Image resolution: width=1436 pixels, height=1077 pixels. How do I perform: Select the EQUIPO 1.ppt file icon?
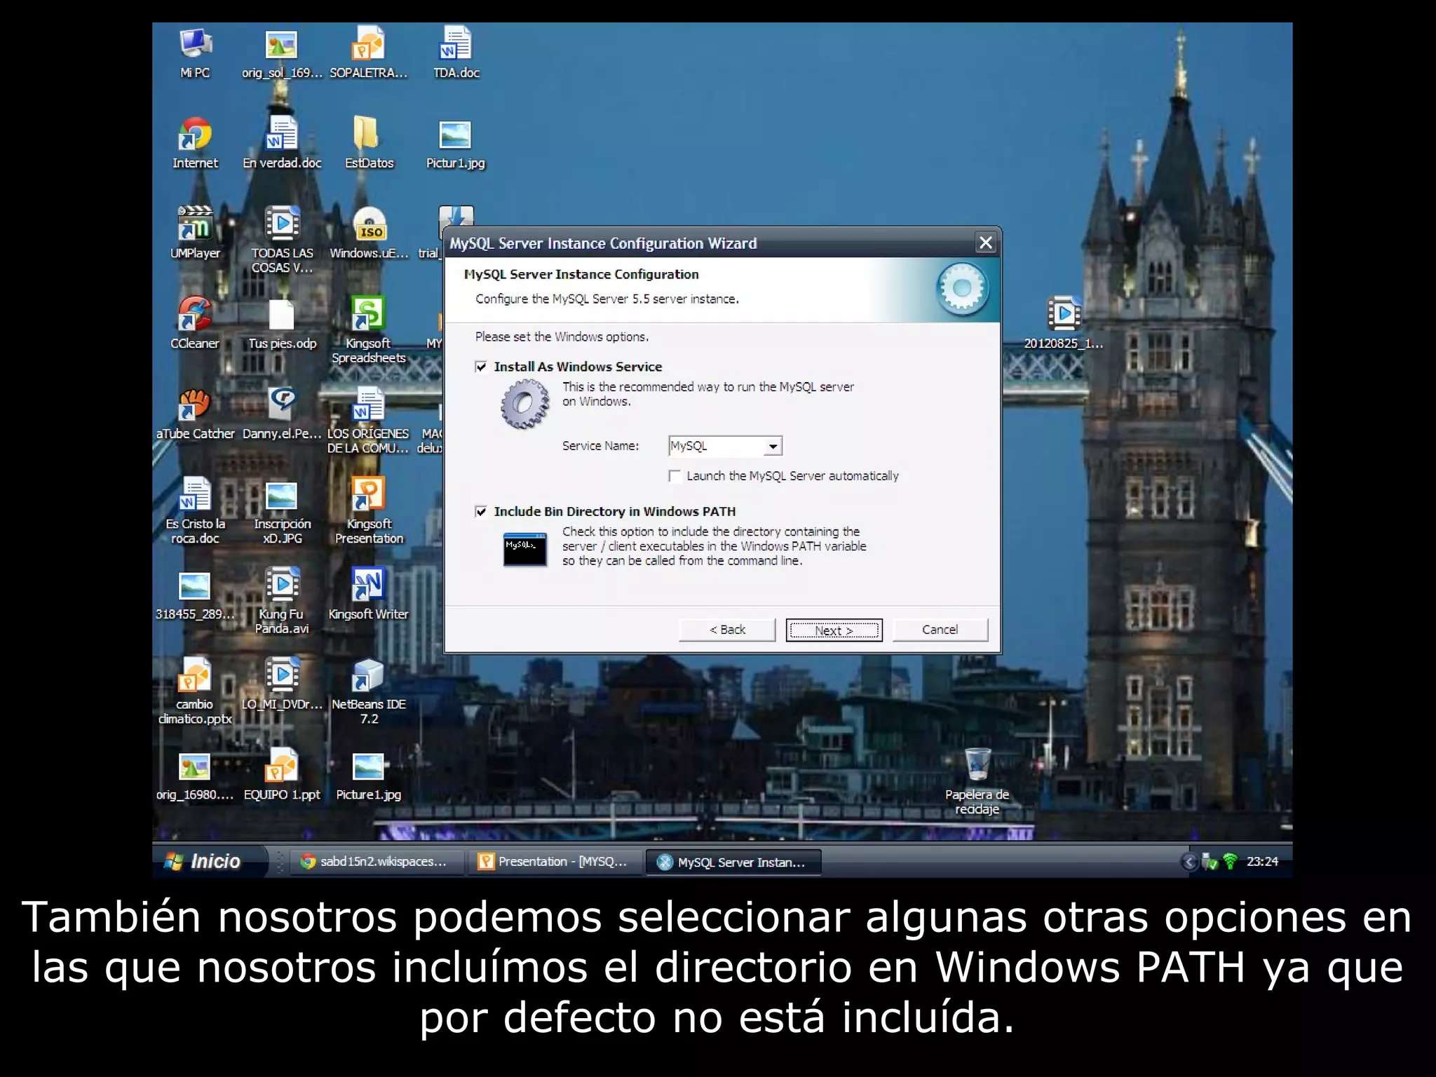pyautogui.click(x=282, y=775)
